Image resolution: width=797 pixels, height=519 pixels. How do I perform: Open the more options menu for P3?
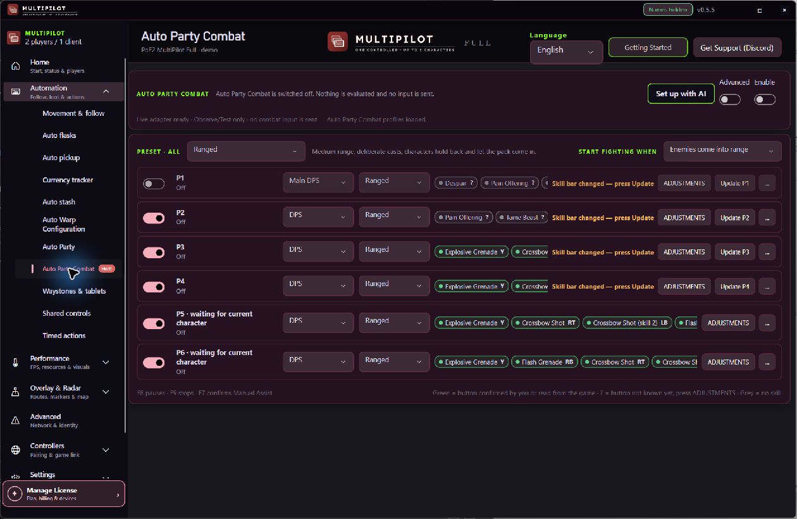click(767, 252)
